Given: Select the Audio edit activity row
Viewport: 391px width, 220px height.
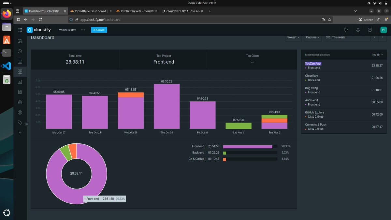Looking at the screenshot, I should click(x=344, y=102).
